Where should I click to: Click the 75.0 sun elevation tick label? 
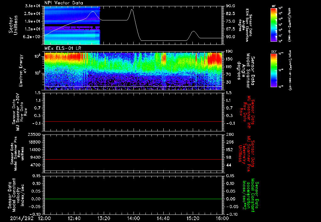coord(230,21)
